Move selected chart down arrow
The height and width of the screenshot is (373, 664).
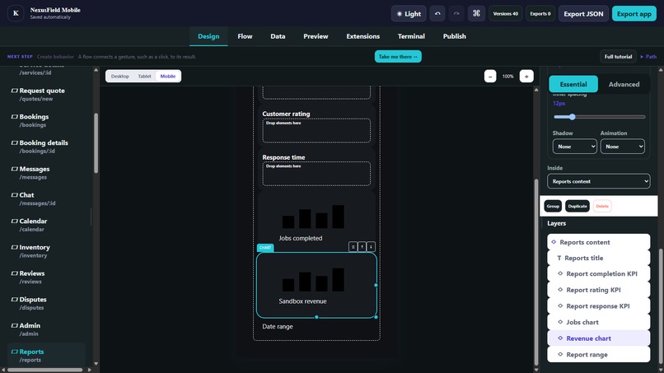371,247
